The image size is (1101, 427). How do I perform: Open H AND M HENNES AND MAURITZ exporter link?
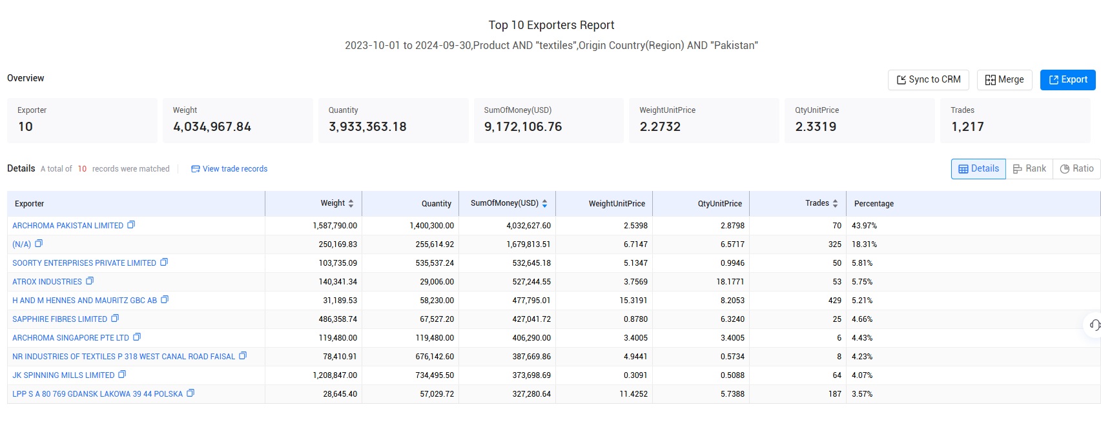[x=85, y=301]
